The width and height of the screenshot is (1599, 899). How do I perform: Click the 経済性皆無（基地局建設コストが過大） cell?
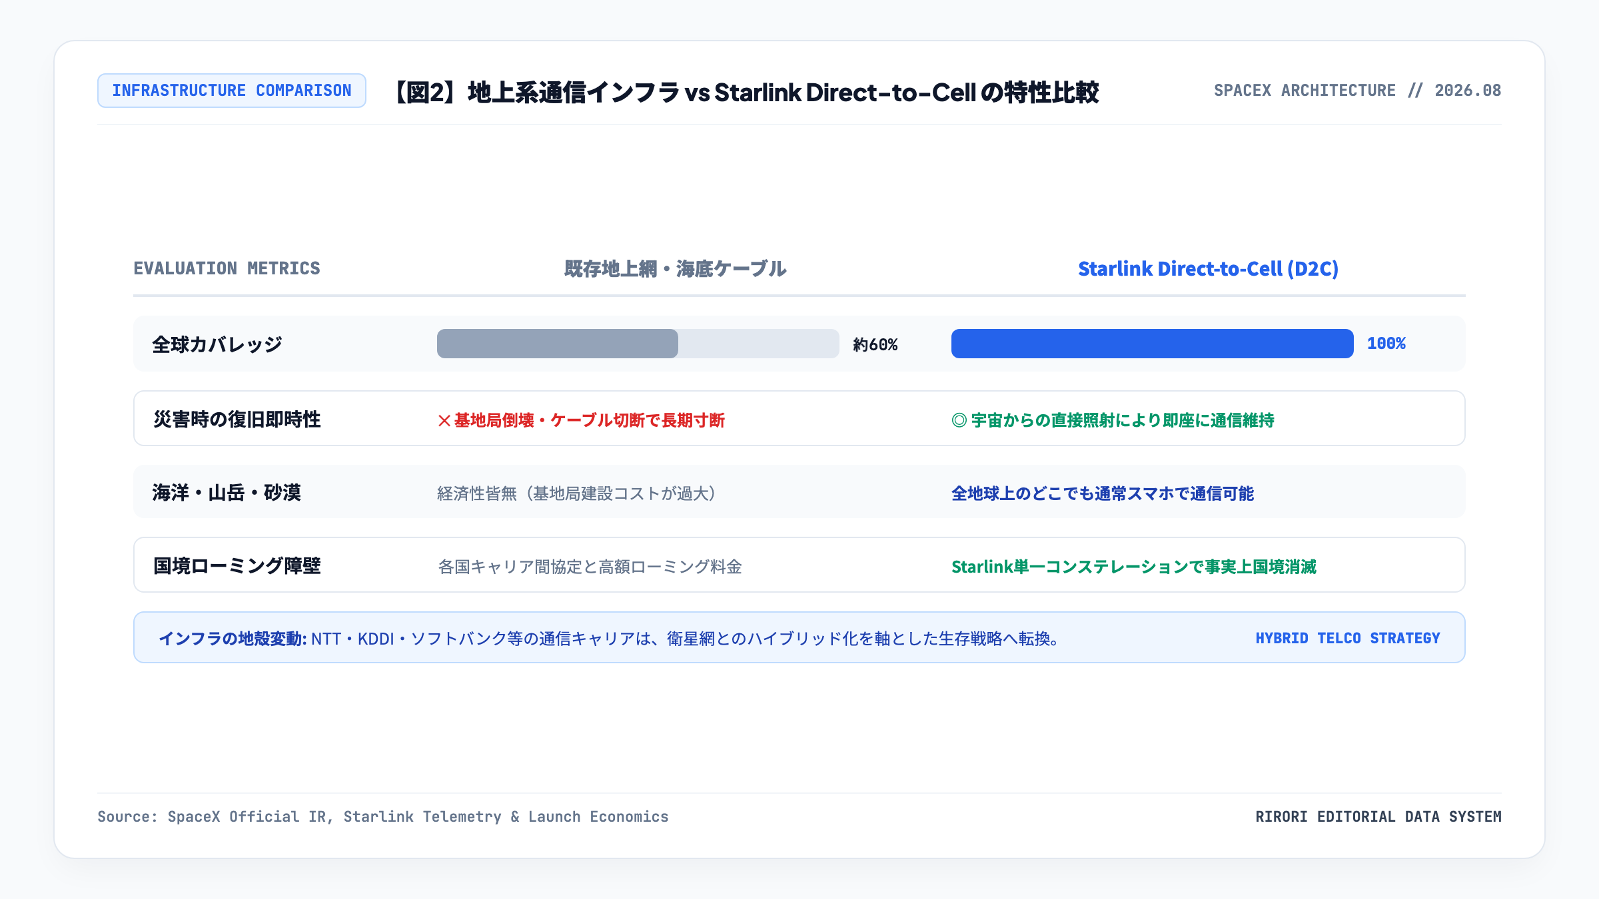click(576, 493)
